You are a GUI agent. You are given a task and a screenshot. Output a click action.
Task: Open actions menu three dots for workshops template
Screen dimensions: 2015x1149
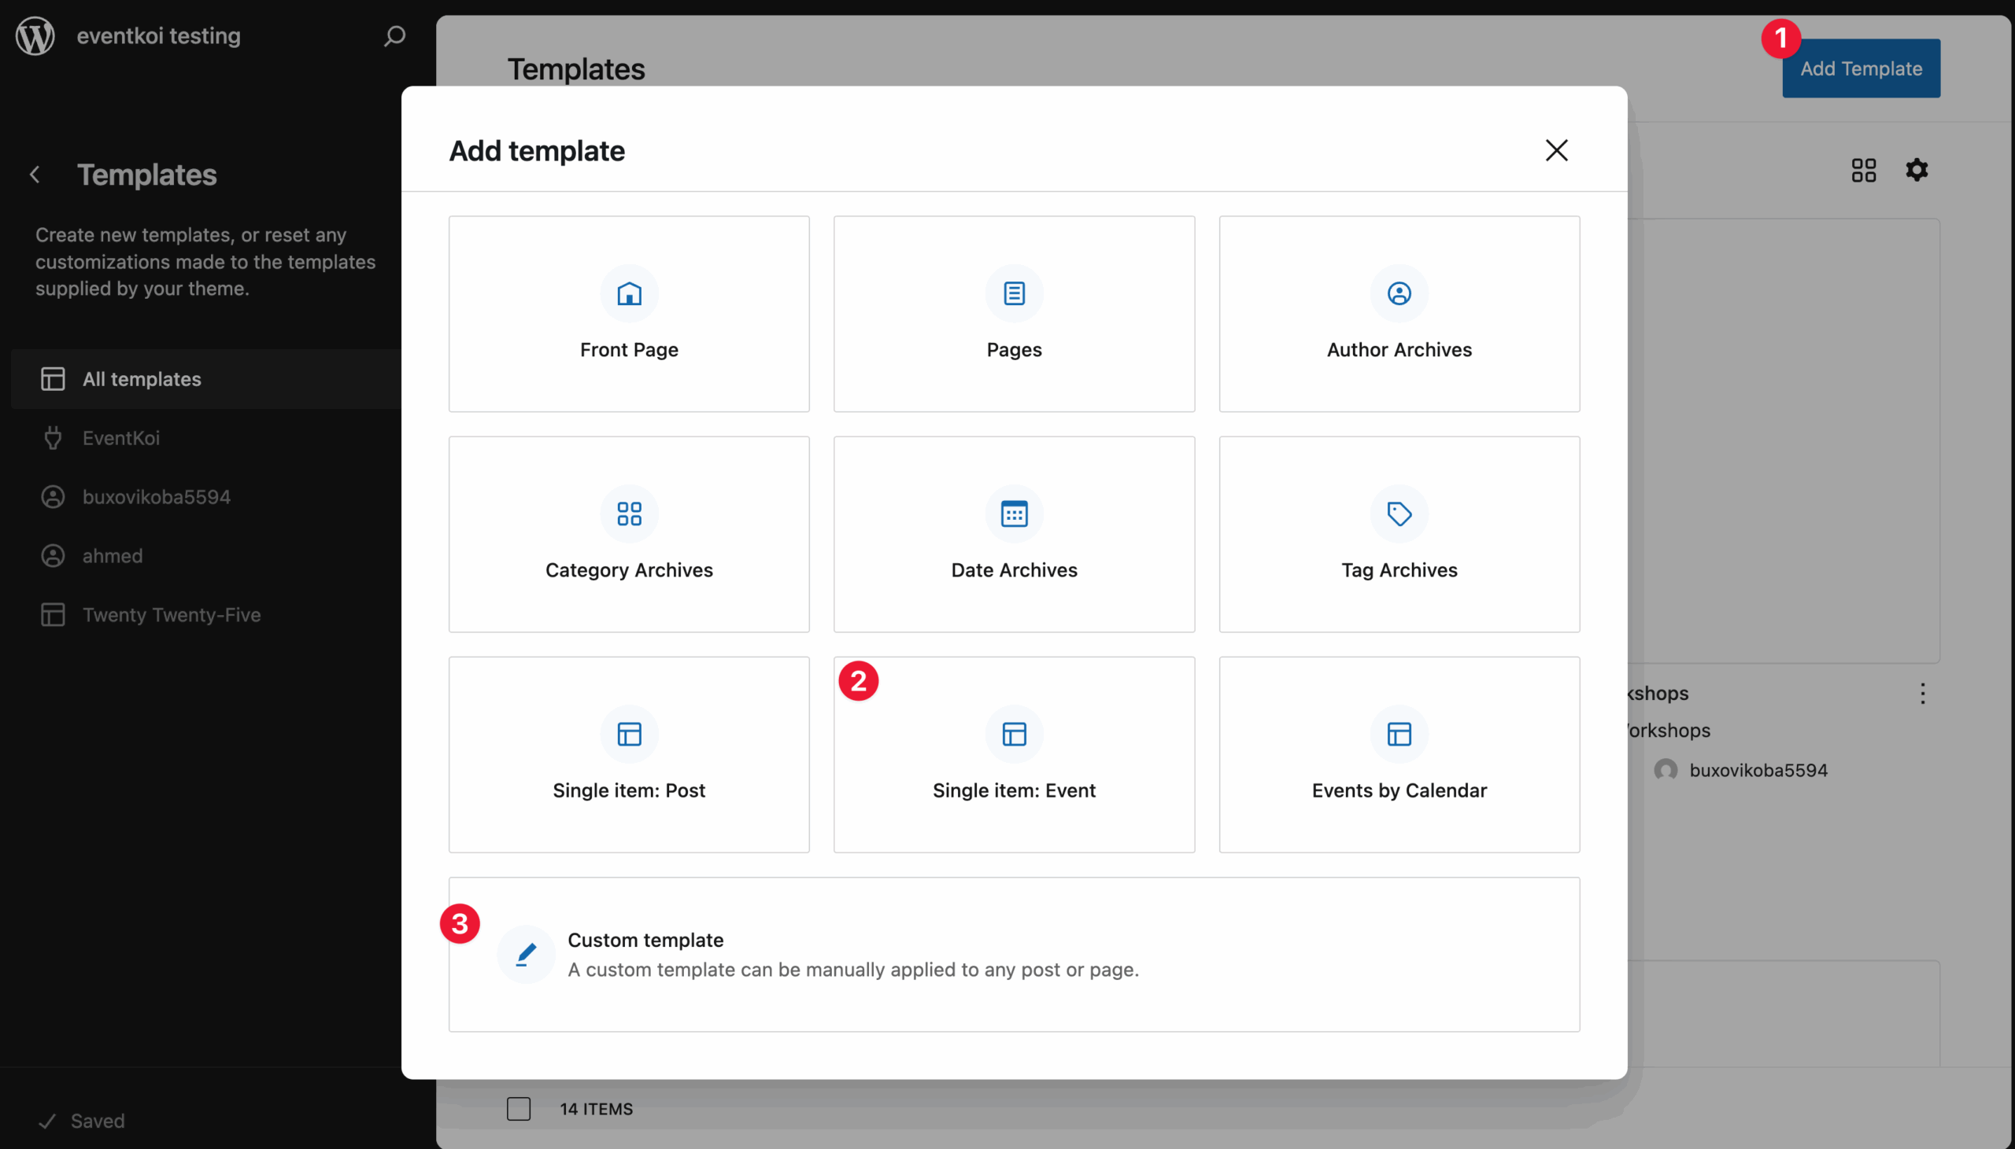[x=1923, y=694]
